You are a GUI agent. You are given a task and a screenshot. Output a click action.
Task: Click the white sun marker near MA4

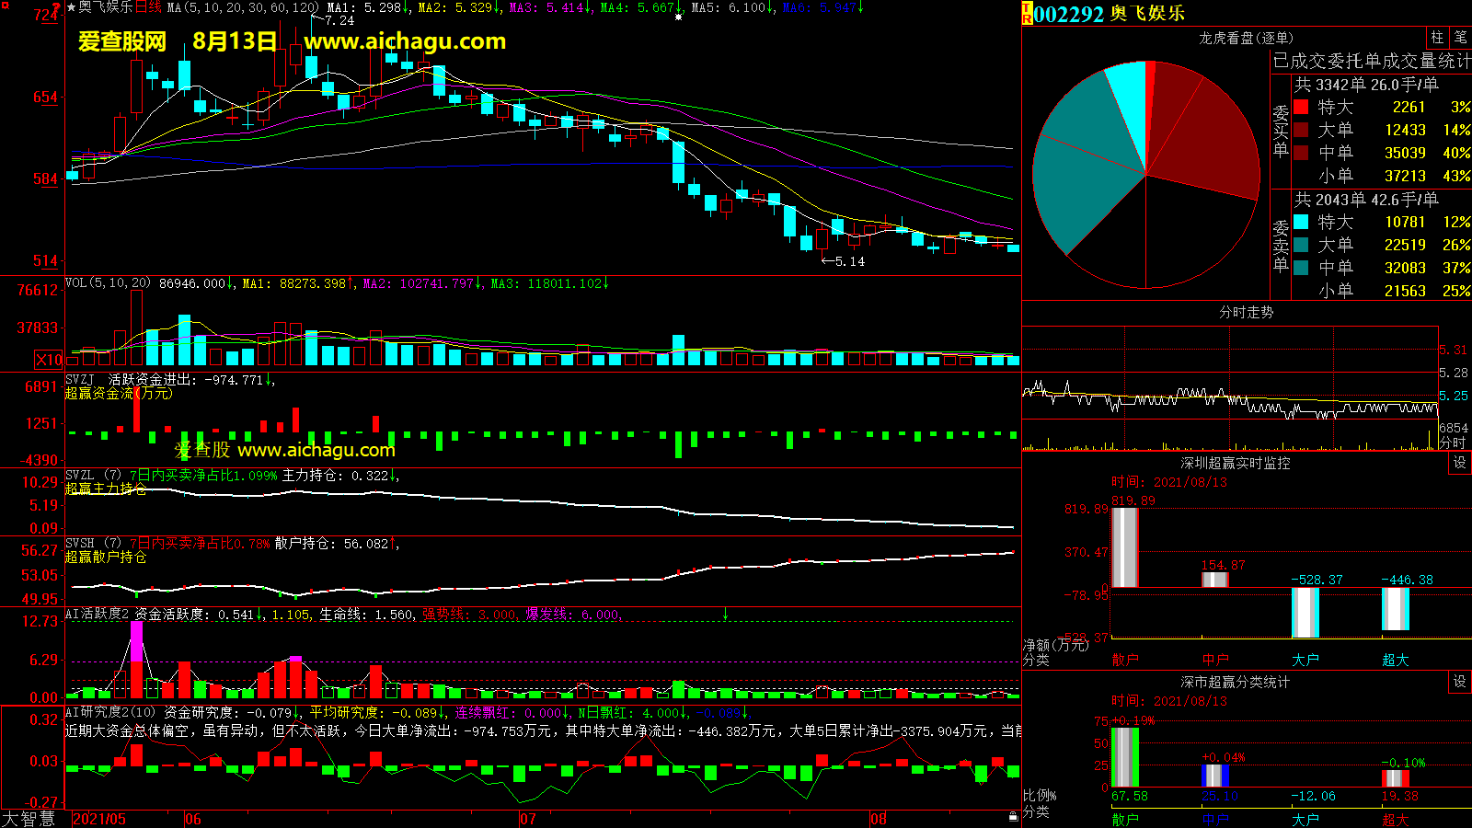(x=679, y=17)
